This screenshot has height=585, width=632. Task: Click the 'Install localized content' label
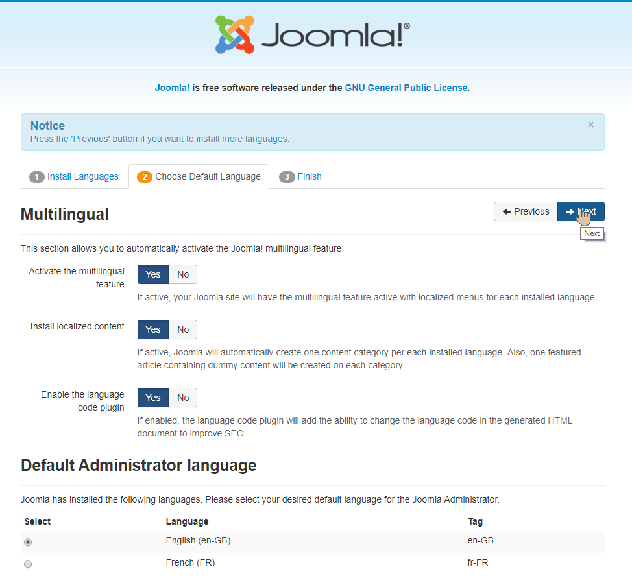pyautogui.click(x=77, y=326)
